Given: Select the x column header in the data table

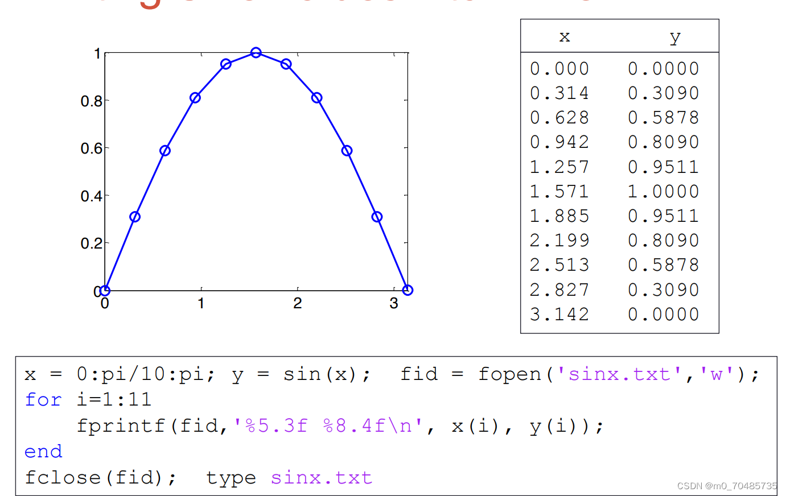Looking at the screenshot, I should tap(564, 36).
